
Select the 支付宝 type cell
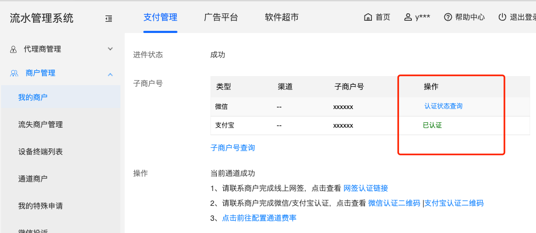coord(225,125)
